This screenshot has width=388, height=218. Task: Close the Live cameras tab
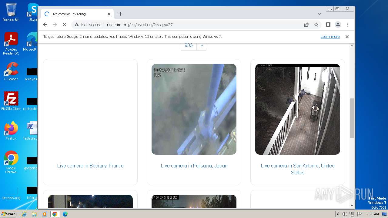coord(109,14)
